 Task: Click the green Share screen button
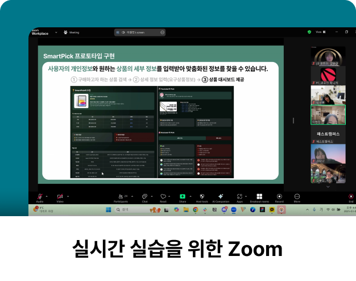coord(183,198)
